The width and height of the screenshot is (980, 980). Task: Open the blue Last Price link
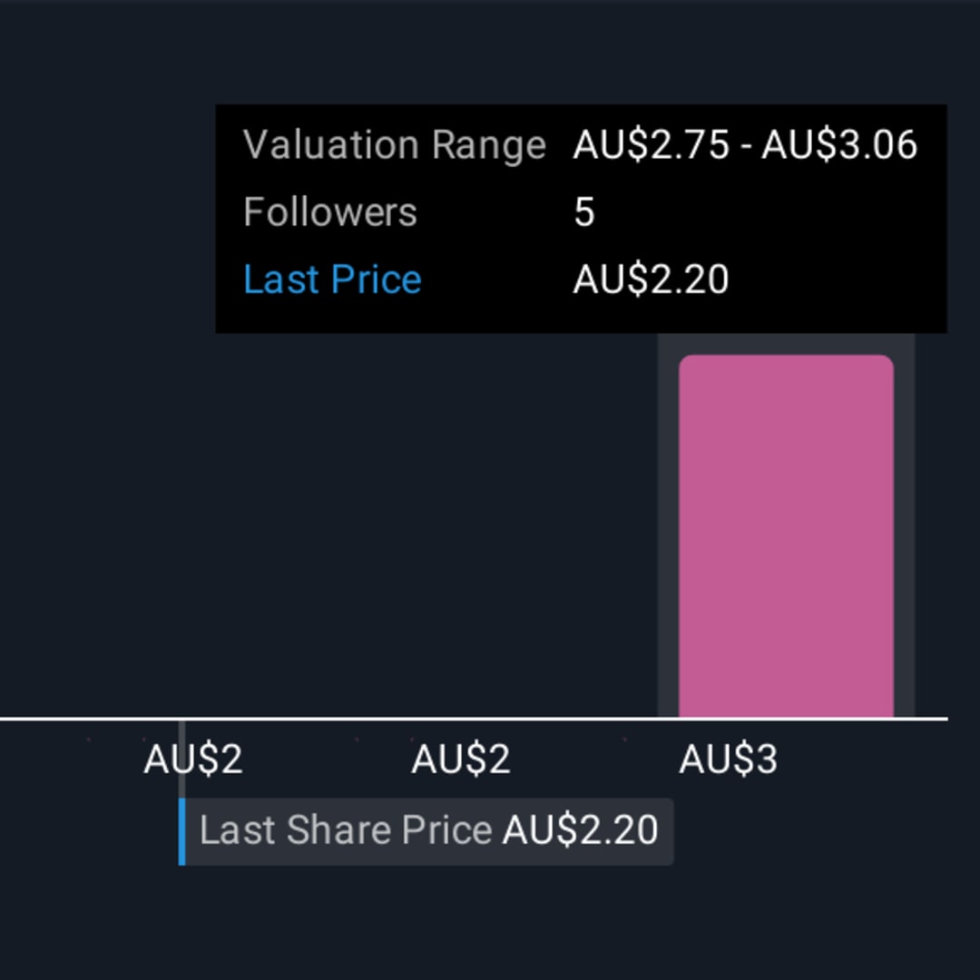[x=332, y=279]
